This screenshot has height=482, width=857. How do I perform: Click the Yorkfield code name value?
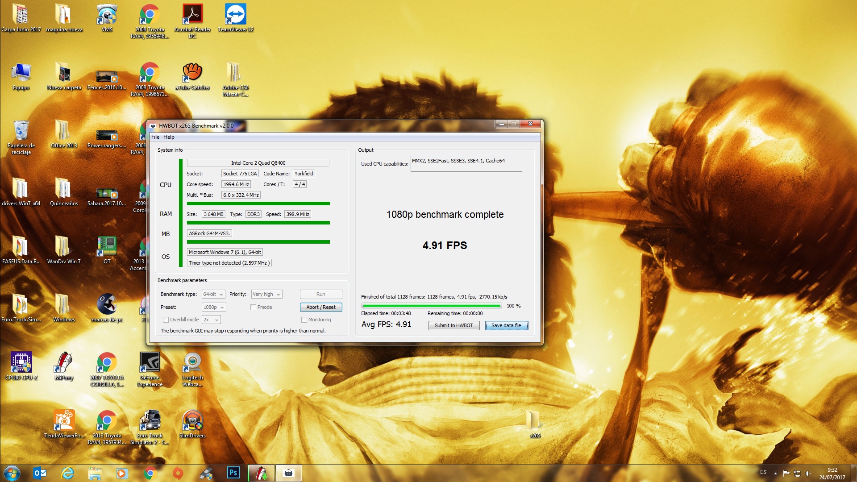coord(304,174)
